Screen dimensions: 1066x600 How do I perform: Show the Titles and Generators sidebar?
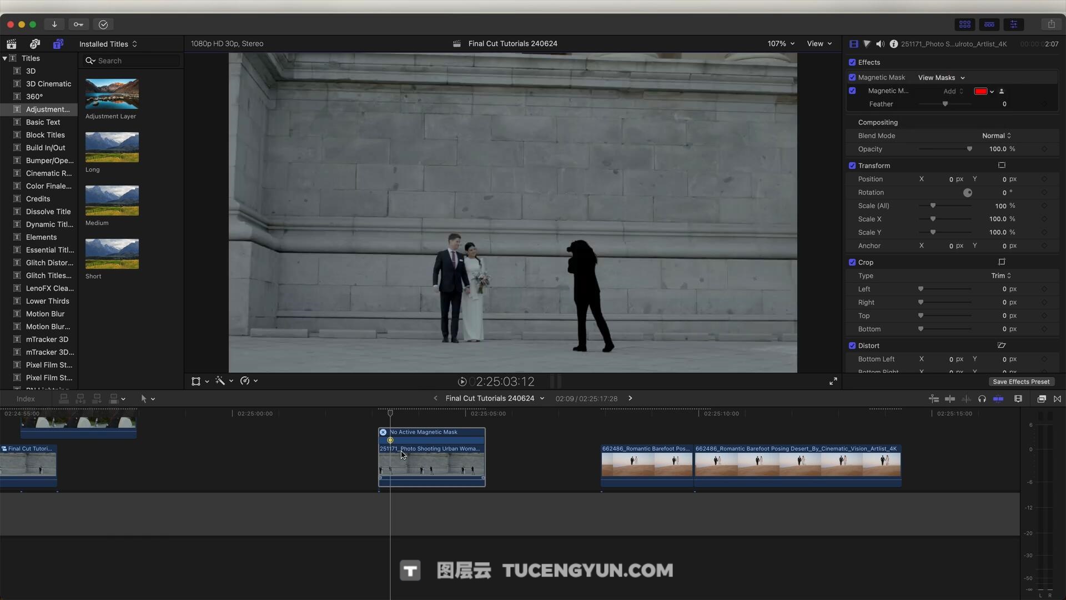click(58, 44)
